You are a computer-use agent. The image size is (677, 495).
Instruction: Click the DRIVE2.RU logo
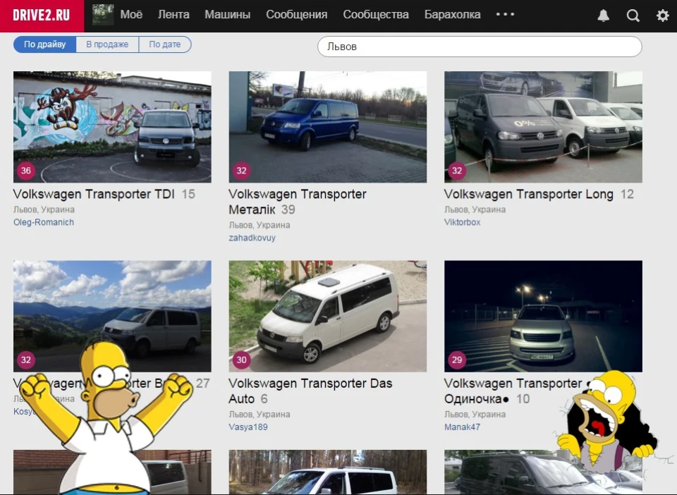click(x=42, y=16)
